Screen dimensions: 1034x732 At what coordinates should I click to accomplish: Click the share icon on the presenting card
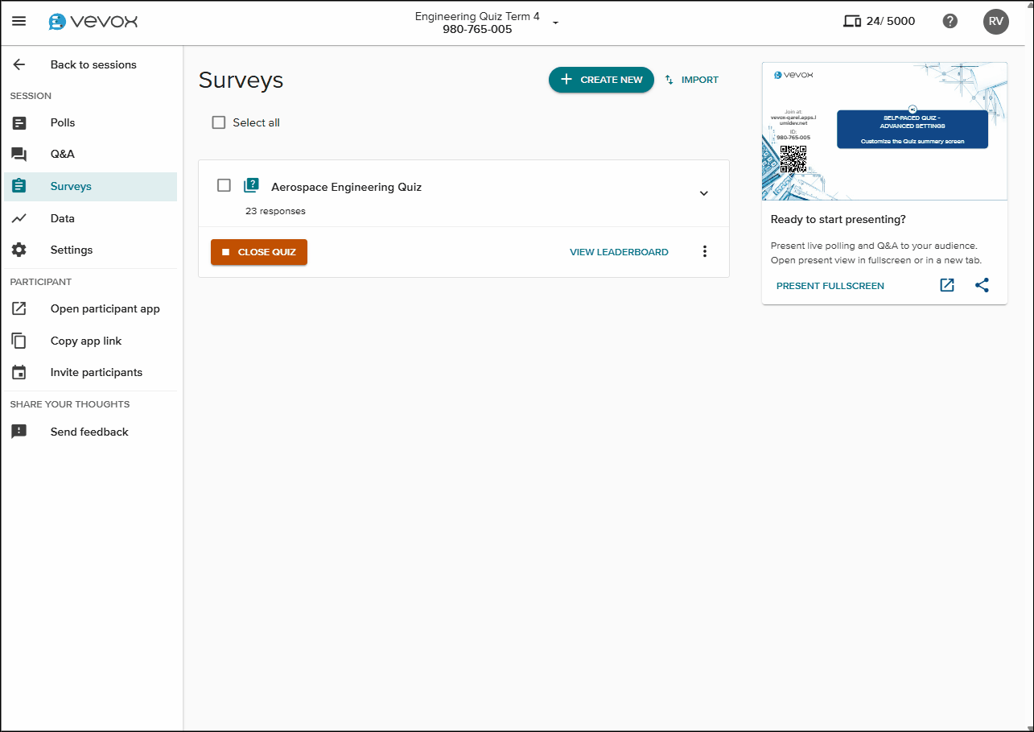(x=982, y=285)
